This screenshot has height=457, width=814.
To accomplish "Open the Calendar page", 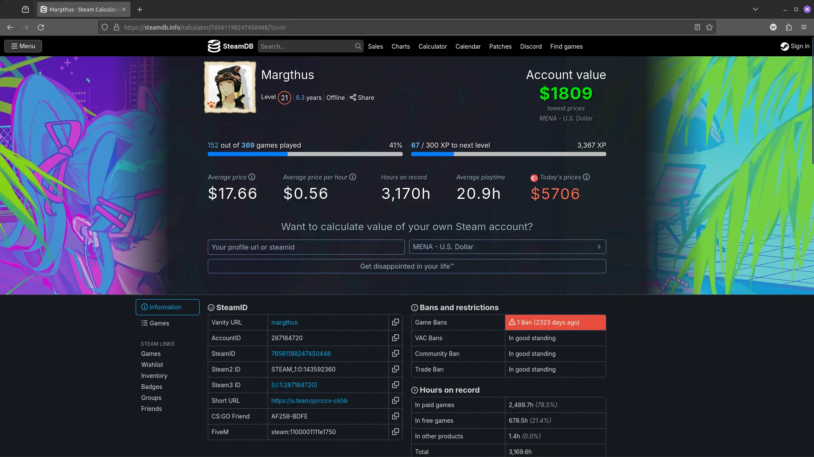I will 468,46.
